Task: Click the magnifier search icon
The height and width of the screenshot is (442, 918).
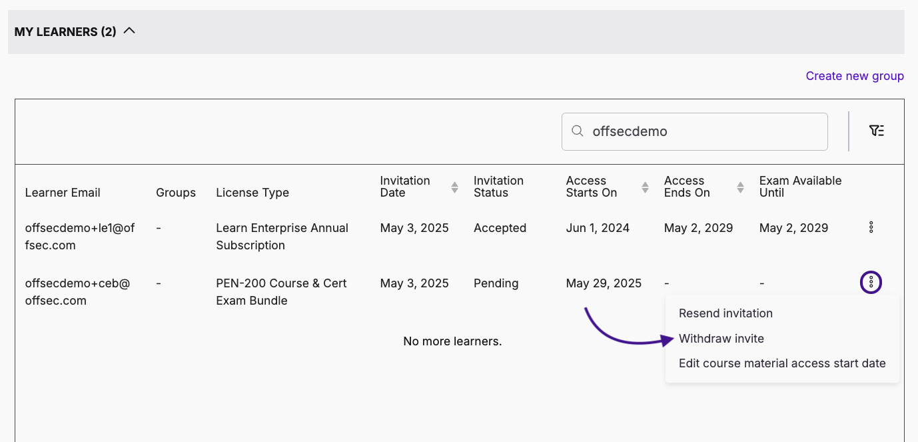Action: pos(578,131)
